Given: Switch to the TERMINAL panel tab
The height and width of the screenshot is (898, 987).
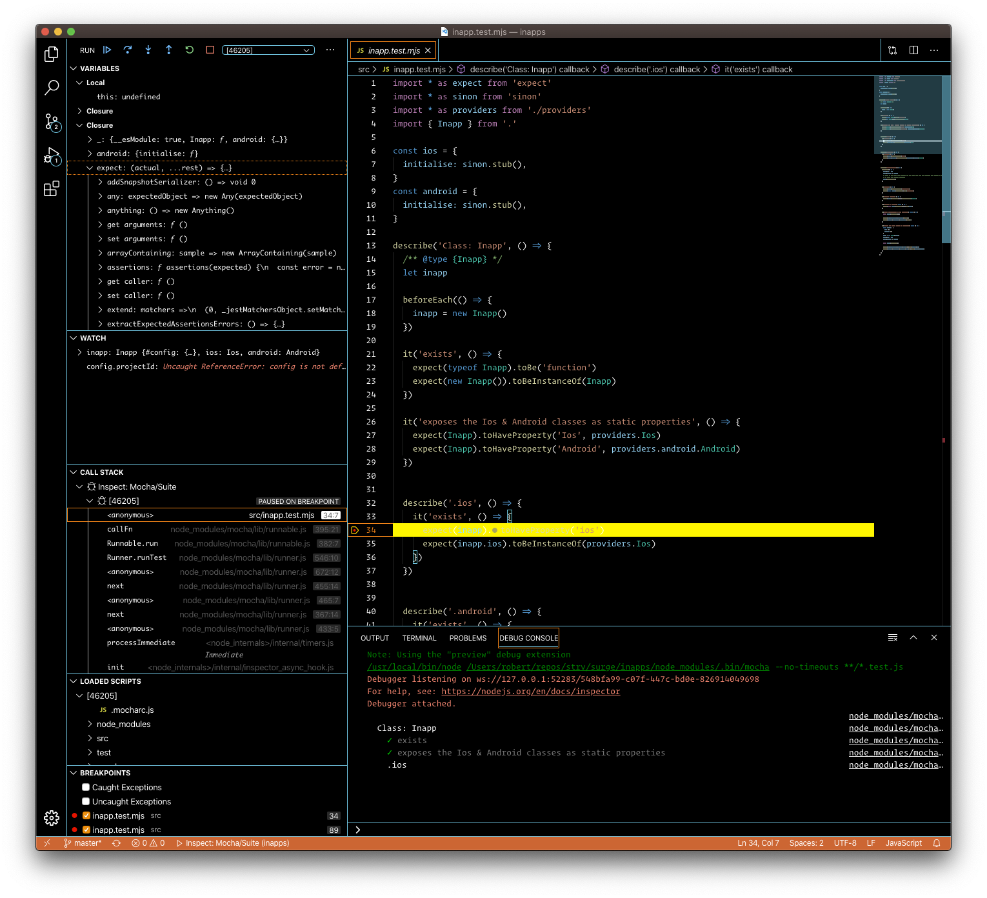Looking at the screenshot, I should pos(419,638).
